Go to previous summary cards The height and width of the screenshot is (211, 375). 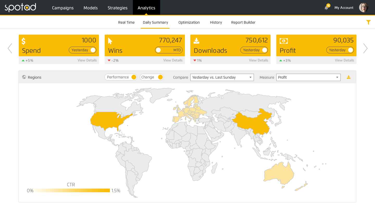tap(10, 48)
